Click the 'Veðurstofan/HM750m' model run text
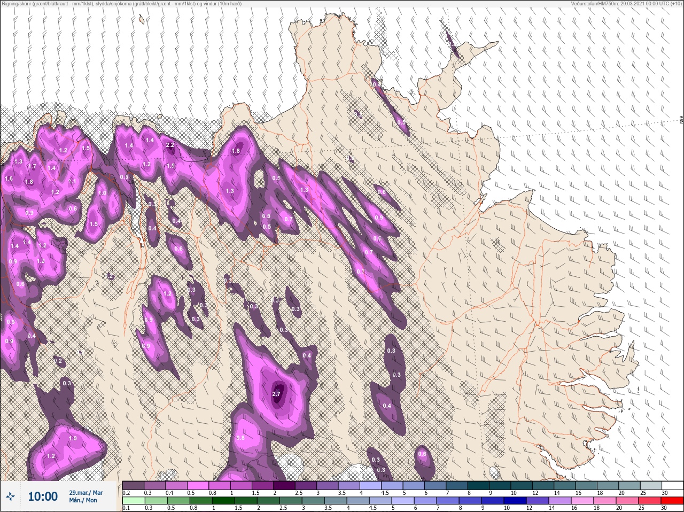 point(626,4)
